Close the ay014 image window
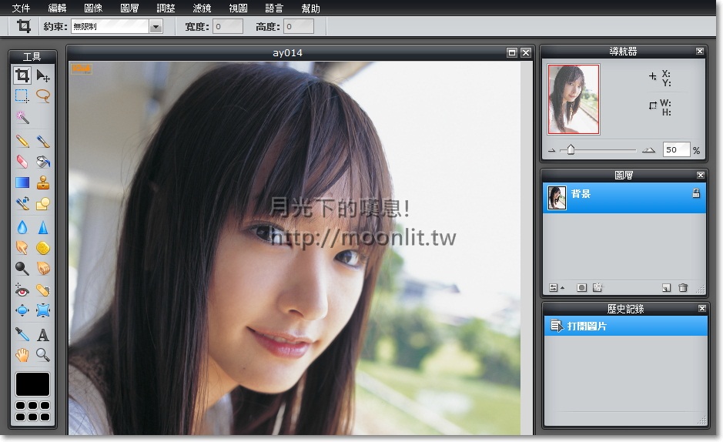The width and height of the screenshot is (723, 442). (526, 52)
